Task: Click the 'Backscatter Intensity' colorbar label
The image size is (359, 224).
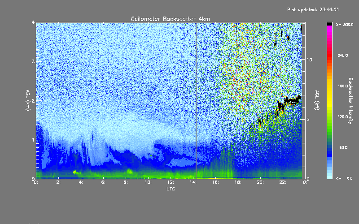Action: tap(350, 101)
